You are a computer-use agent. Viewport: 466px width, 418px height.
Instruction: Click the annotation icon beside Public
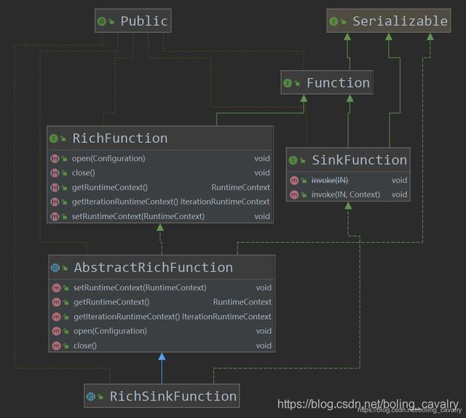coord(102,21)
